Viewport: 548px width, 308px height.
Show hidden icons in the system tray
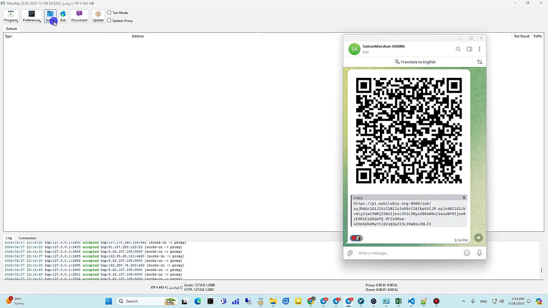click(x=463, y=301)
